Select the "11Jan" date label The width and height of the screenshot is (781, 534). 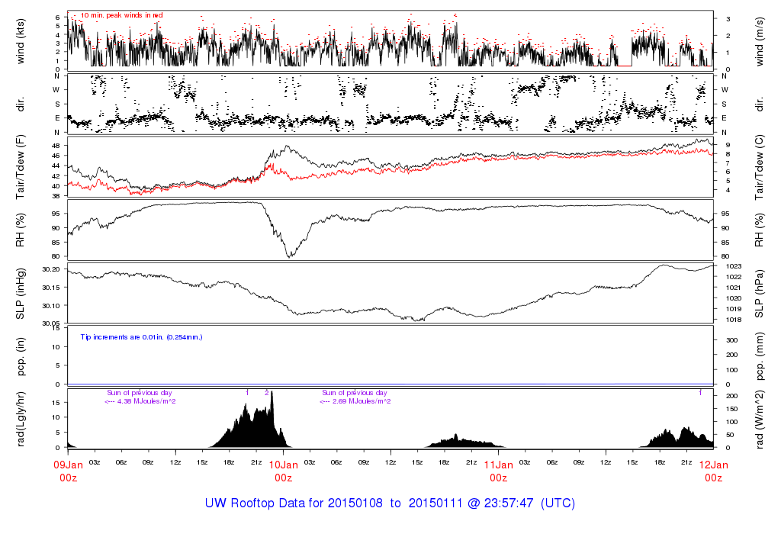click(x=499, y=465)
